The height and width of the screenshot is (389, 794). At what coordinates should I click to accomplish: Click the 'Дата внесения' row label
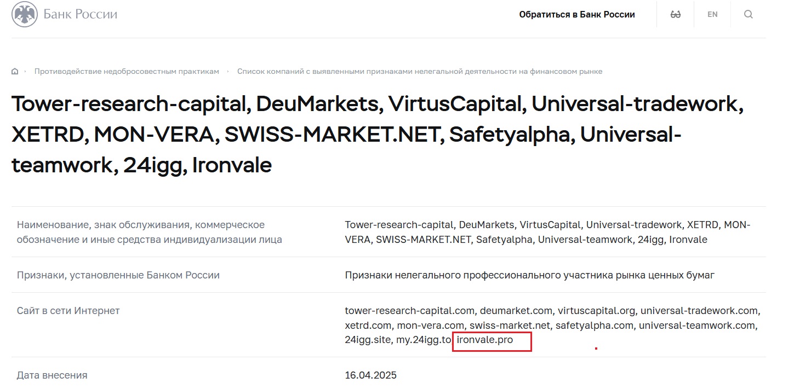click(52, 375)
